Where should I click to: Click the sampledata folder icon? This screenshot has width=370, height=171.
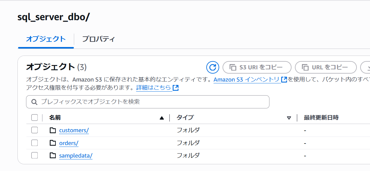click(53, 155)
